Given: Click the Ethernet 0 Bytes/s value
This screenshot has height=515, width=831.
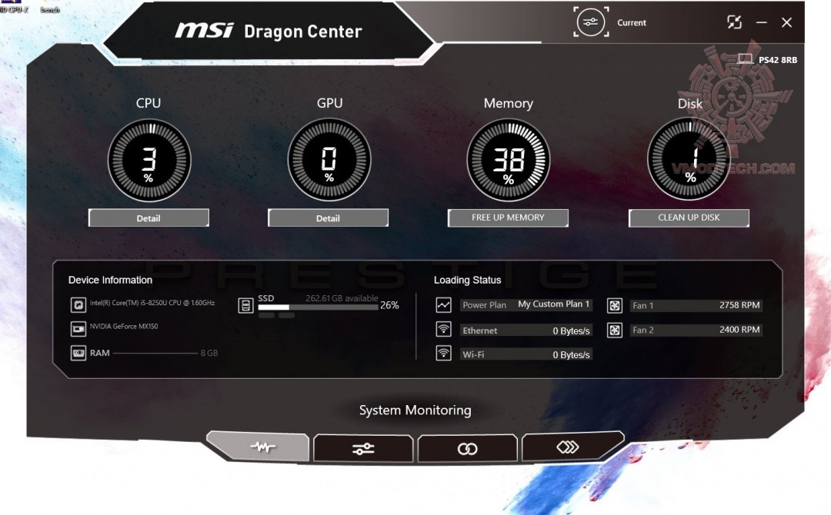Looking at the screenshot, I should [571, 331].
